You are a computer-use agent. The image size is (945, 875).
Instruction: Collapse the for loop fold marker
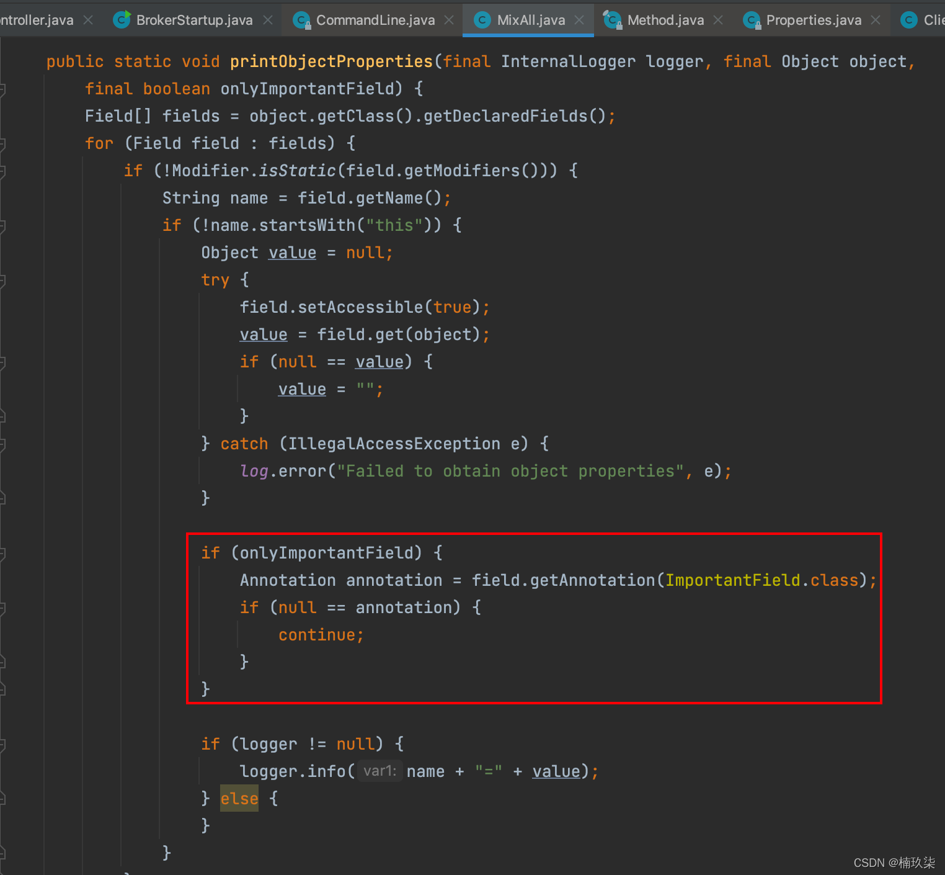[2, 144]
